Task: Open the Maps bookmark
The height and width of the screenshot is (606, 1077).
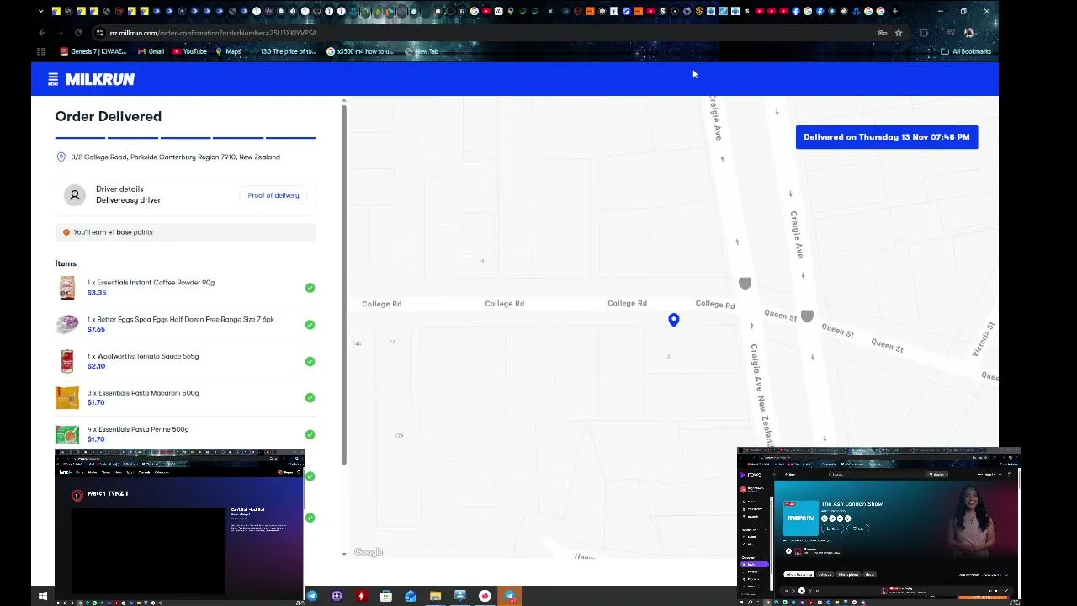Action: click(x=228, y=51)
